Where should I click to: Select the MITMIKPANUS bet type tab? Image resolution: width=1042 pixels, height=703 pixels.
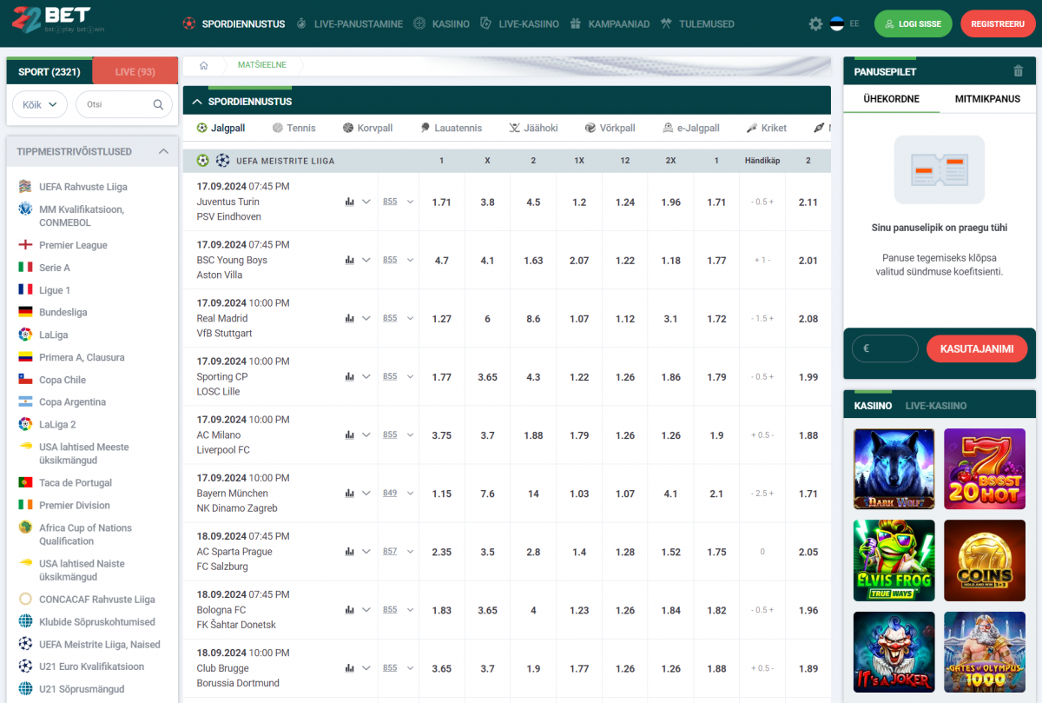click(987, 99)
